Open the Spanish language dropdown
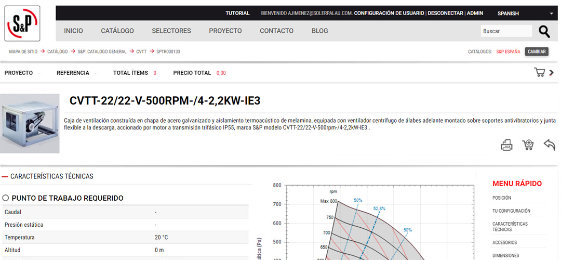 (525, 14)
